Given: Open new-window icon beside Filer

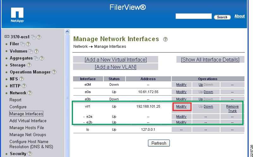Looking at the screenshot, I should click(22, 44).
